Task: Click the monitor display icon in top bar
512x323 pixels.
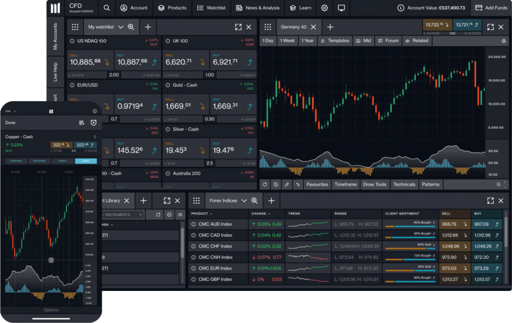Action: point(341,8)
